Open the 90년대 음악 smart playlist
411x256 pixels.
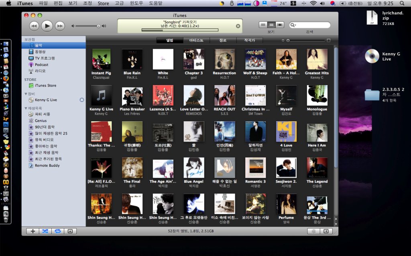(x=53, y=127)
